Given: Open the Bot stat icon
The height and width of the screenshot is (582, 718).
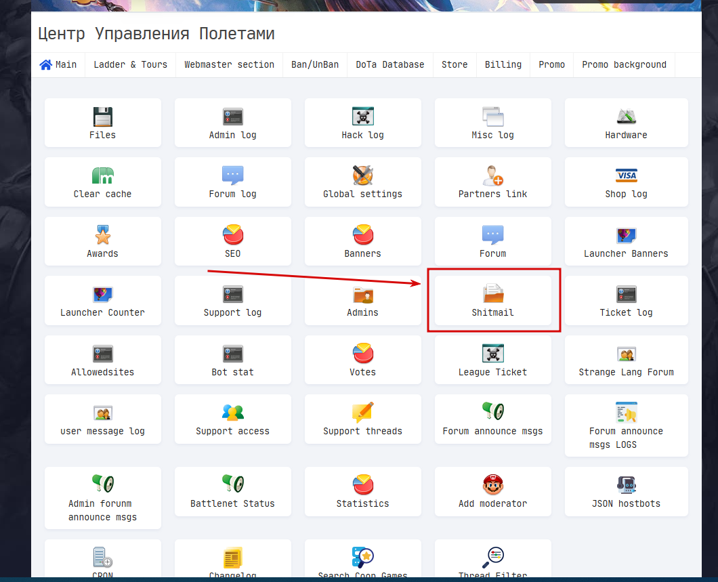Looking at the screenshot, I should coord(232,354).
